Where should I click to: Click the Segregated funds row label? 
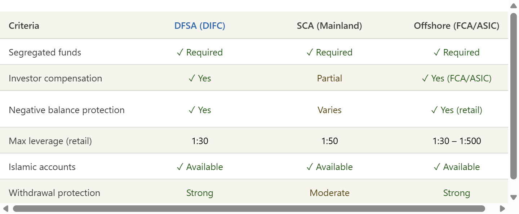[45, 52]
